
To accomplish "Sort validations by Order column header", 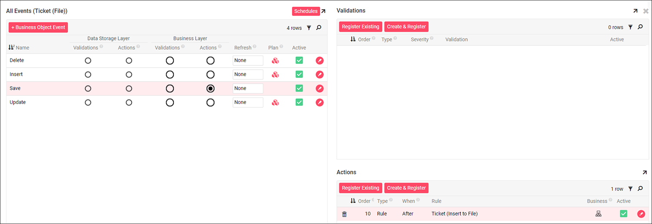I will click(x=364, y=39).
